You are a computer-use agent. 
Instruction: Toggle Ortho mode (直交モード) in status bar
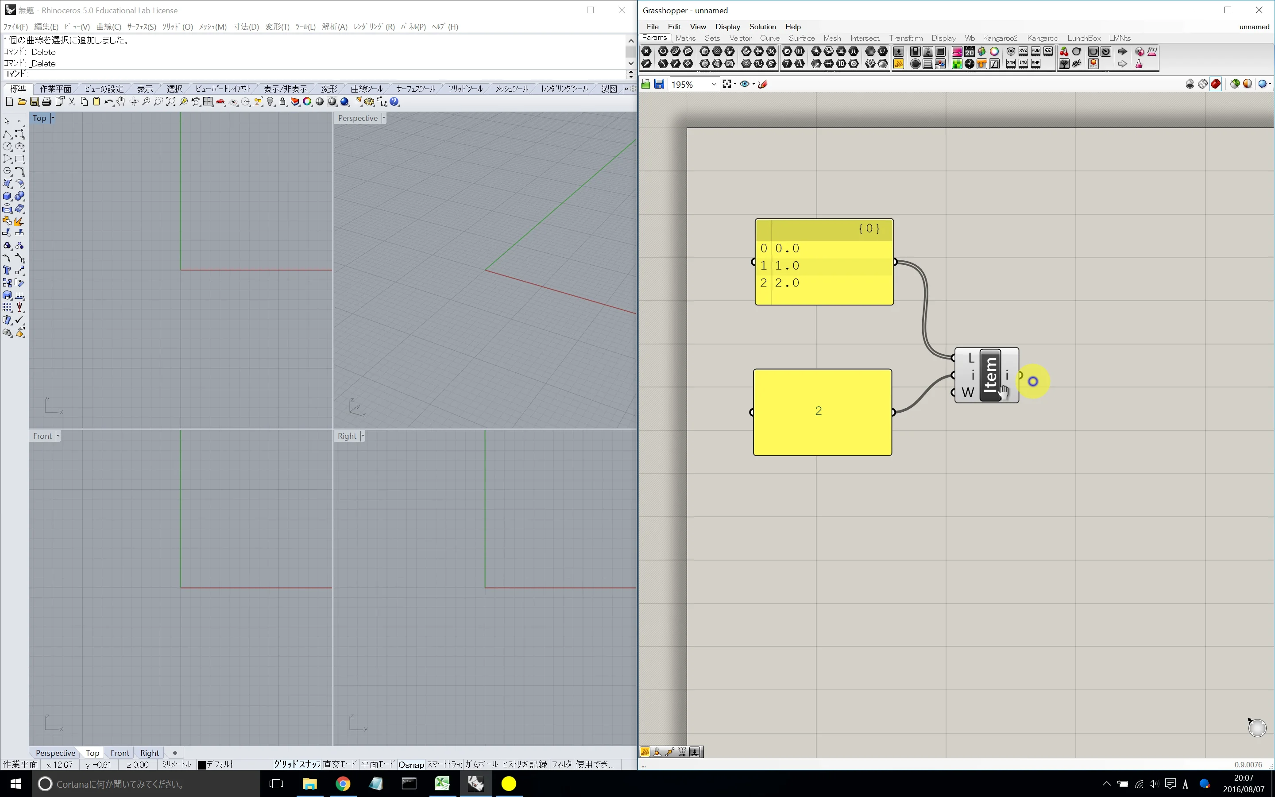(x=340, y=764)
